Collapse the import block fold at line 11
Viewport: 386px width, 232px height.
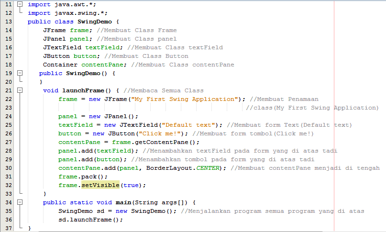click(20, 4)
